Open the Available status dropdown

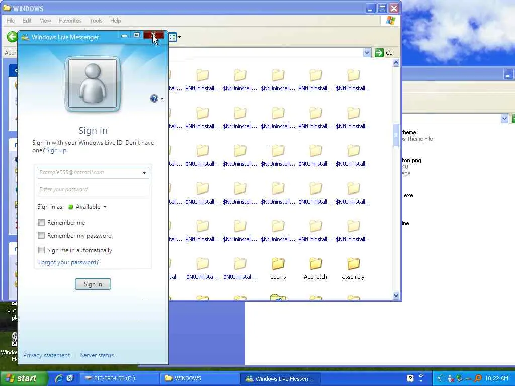tap(88, 207)
